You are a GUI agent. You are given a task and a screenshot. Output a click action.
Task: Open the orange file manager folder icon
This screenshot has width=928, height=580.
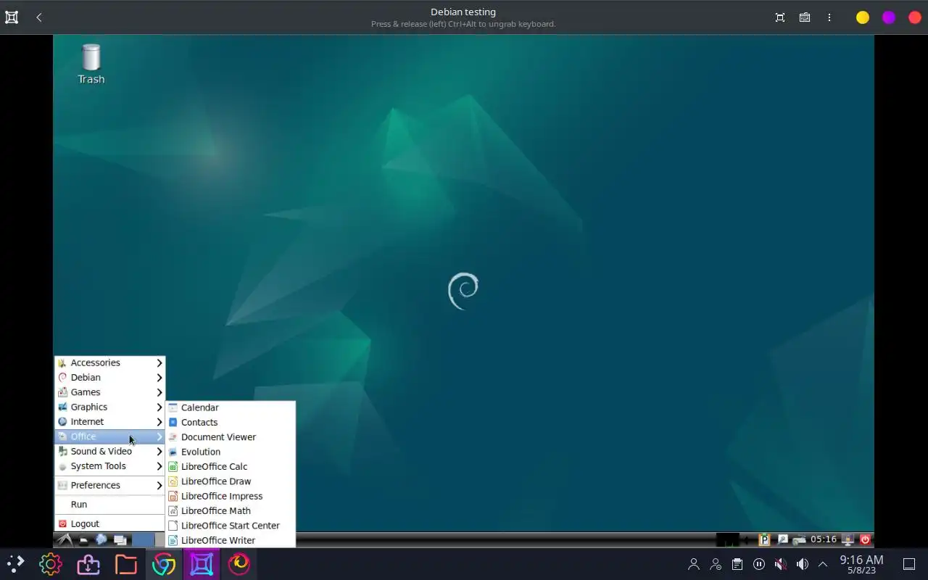click(x=126, y=564)
